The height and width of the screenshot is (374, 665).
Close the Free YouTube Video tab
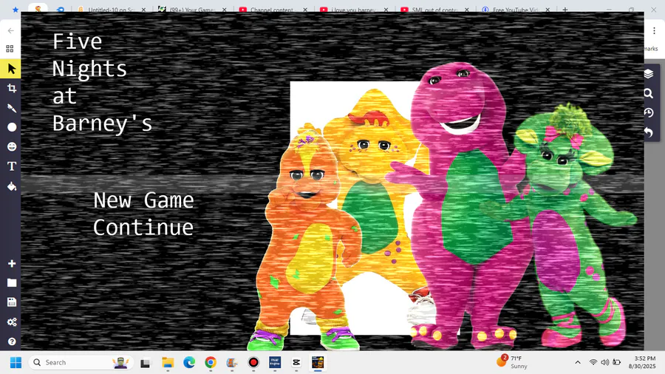click(548, 10)
